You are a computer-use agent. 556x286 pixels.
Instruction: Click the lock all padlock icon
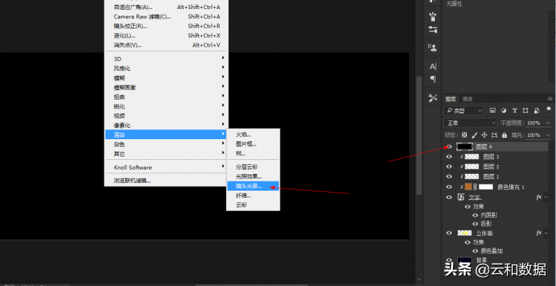click(x=504, y=135)
